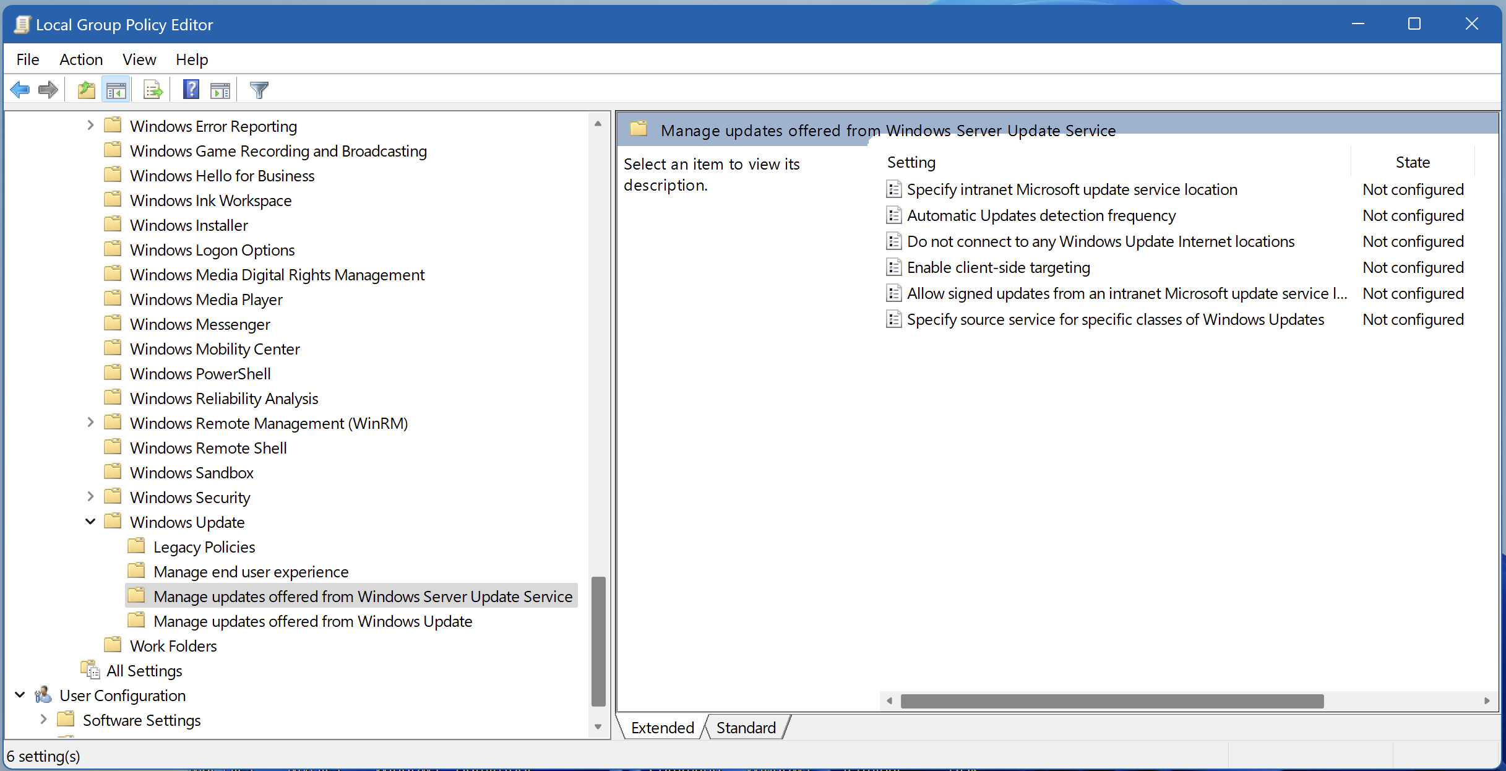Select Automatic Updates detection frequency setting
1506x771 pixels.
coord(1041,215)
